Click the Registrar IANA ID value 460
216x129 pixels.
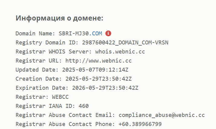pos(84,106)
